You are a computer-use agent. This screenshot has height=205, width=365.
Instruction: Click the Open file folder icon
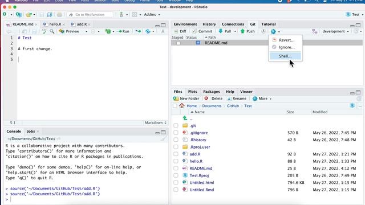tap(29, 15)
